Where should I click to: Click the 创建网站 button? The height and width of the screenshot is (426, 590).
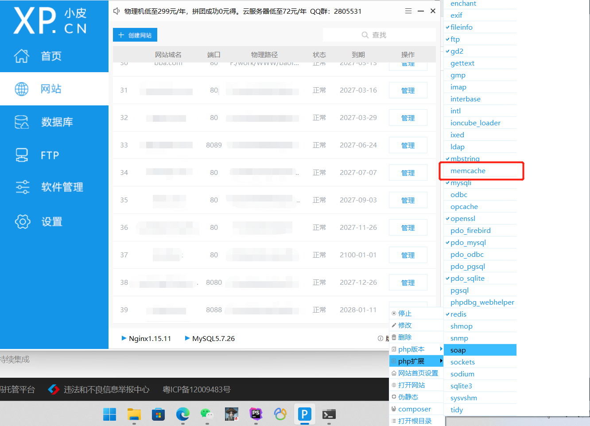click(135, 35)
